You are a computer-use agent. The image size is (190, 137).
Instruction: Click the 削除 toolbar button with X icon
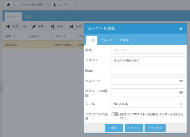coord(76,27)
